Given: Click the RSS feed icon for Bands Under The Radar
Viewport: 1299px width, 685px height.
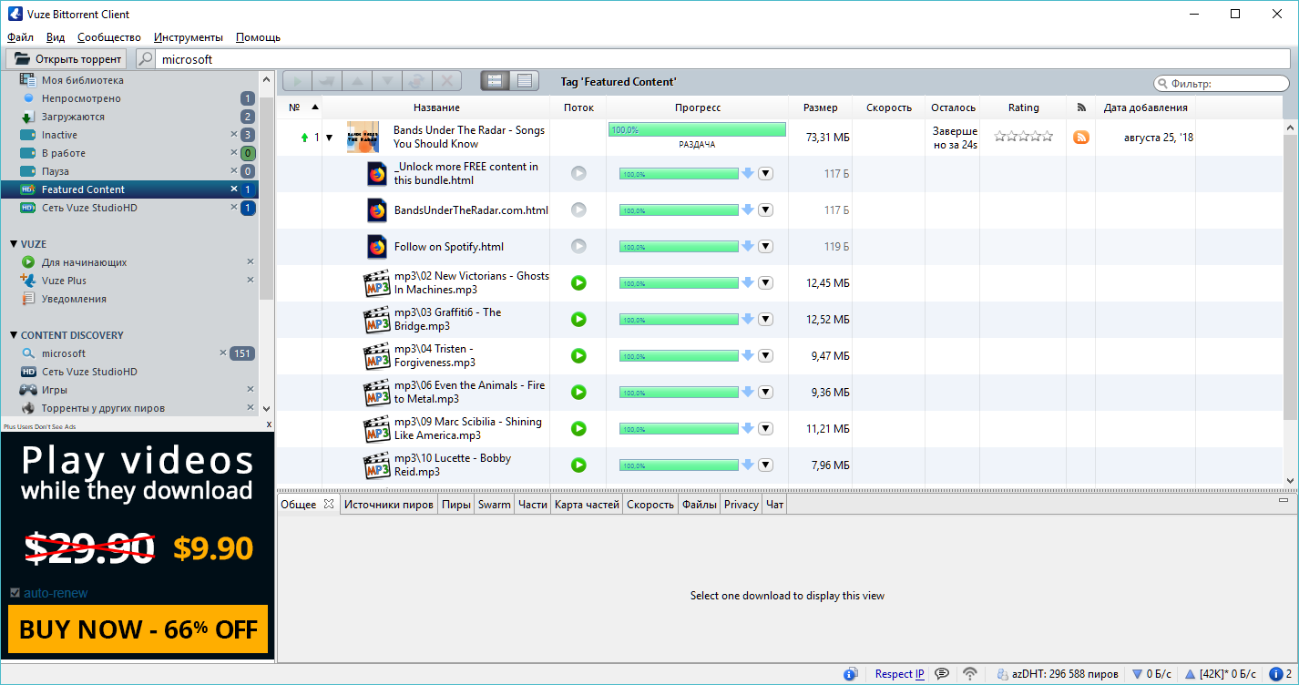Looking at the screenshot, I should click(1081, 138).
